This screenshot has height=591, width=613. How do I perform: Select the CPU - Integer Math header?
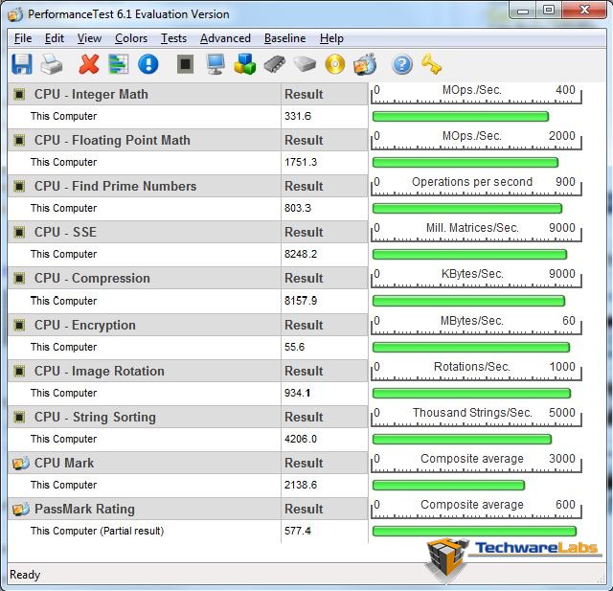pos(91,94)
